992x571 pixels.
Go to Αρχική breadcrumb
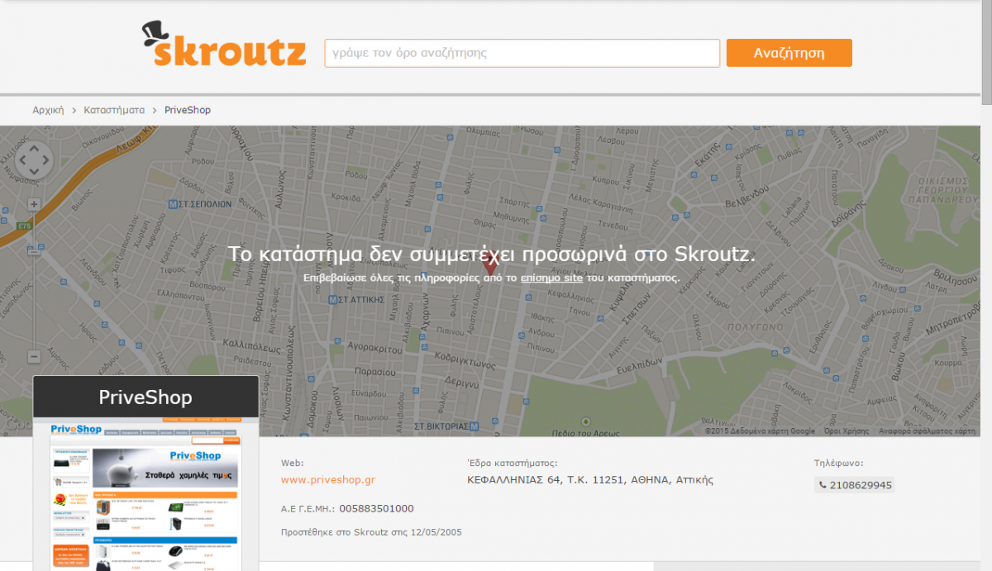(x=48, y=110)
